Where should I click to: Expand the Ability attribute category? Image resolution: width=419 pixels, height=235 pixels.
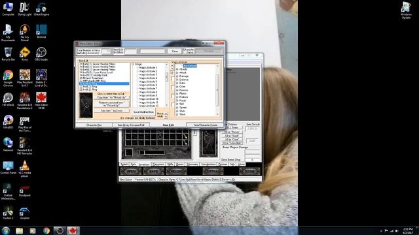point(177,69)
